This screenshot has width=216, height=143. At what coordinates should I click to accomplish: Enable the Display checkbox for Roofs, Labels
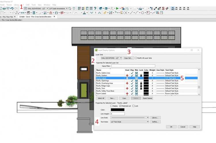(111, 106)
